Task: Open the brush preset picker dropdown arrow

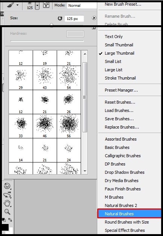Action: coord(37,6)
